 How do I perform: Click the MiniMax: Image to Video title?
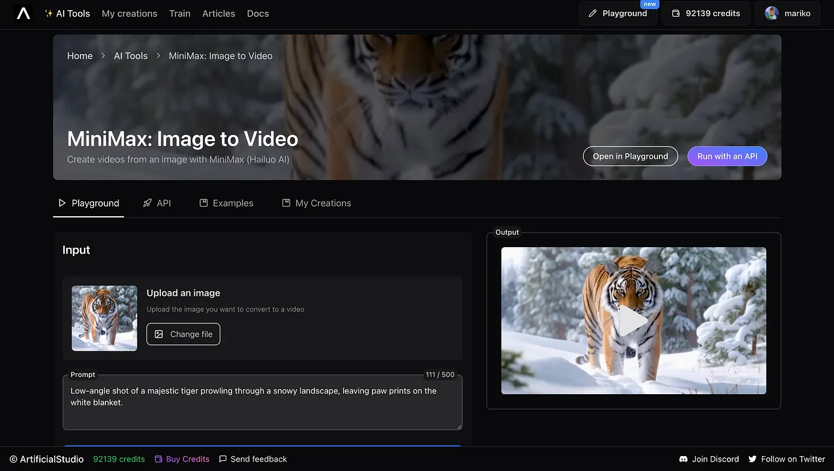click(x=183, y=139)
